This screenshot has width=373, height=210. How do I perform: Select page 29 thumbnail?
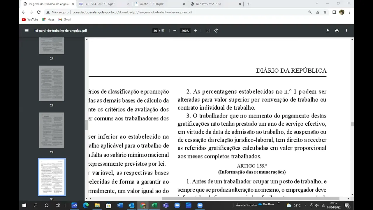click(52, 130)
